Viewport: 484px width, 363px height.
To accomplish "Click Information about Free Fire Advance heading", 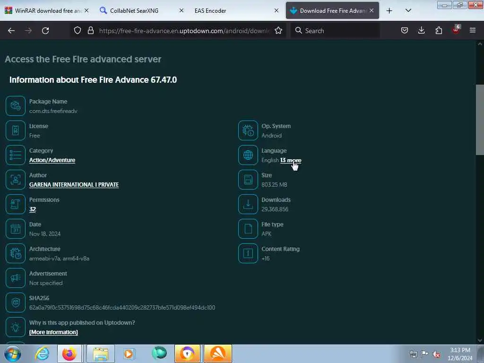I will pos(93,79).
